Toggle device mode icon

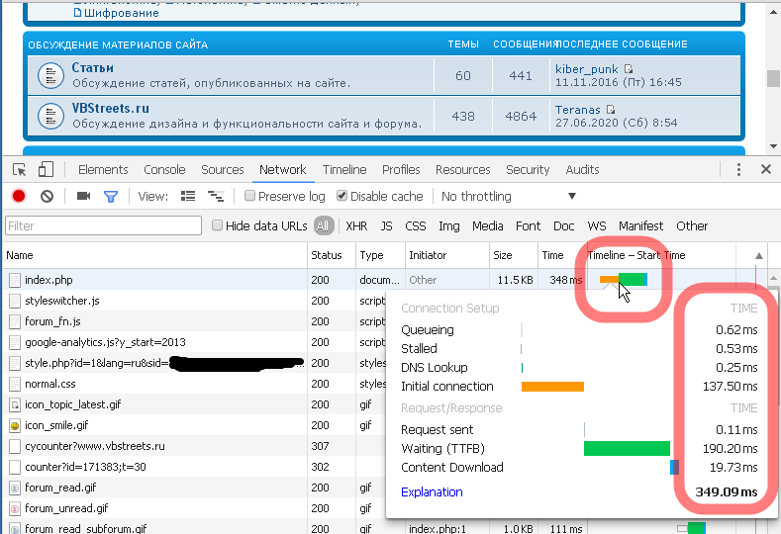(46, 170)
